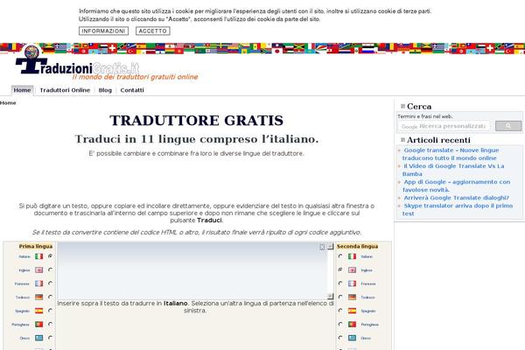Select Italiano radio as Seconda lingua

340,256
